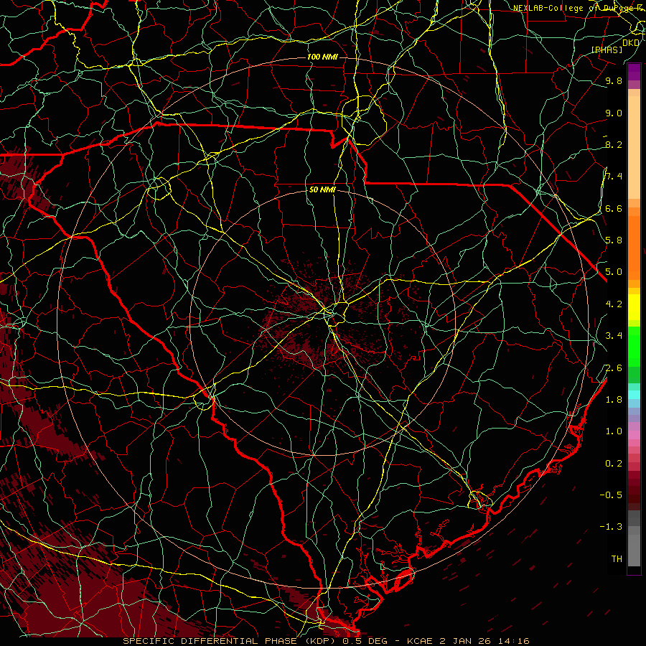The height and width of the screenshot is (646, 646).
Task: Click the "TH" threshold legend label
Action: point(617,559)
